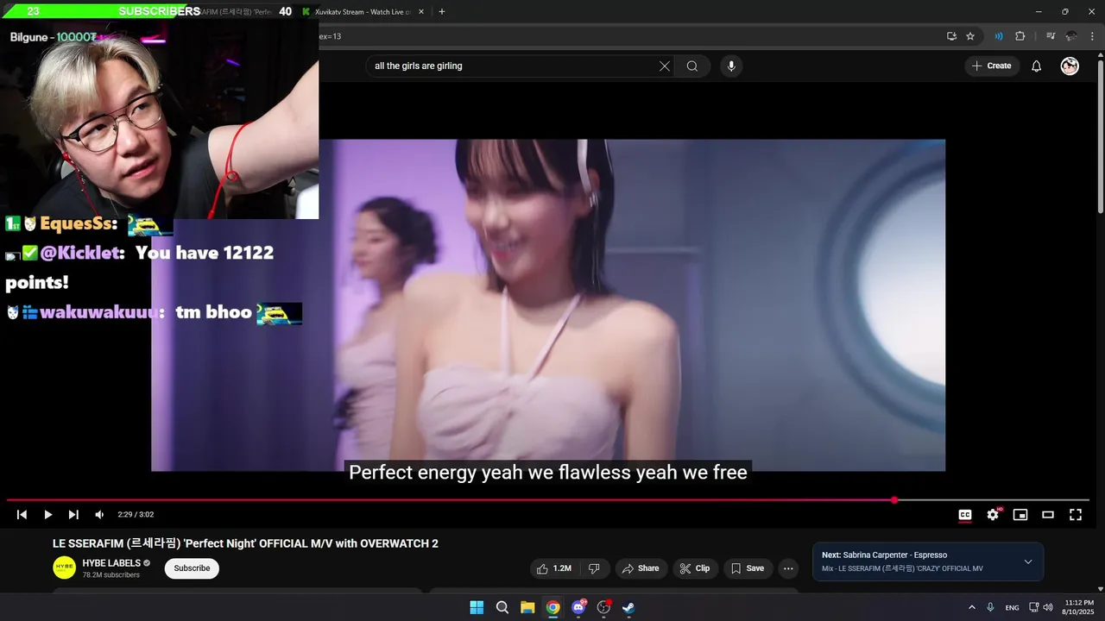The height and width of the screenshot is (621, 1105).
Task: Click the 78.2M subscribers text
Action: click(110, 574)
